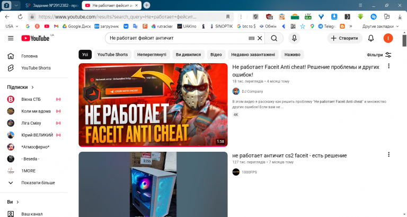407x217 pixels.
Task: Select the Відео filter chip
Action: tap(216, 55)
